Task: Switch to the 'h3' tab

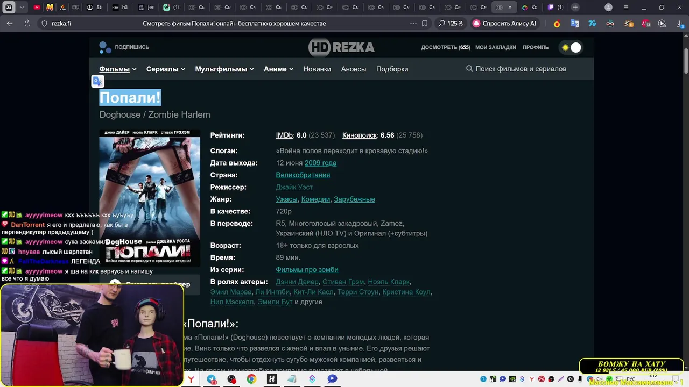Action: pyautogui.click(x=120, y=8)
